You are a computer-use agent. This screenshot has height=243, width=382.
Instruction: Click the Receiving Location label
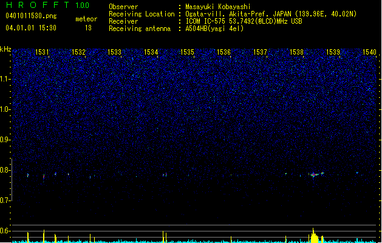coord(142,14)
